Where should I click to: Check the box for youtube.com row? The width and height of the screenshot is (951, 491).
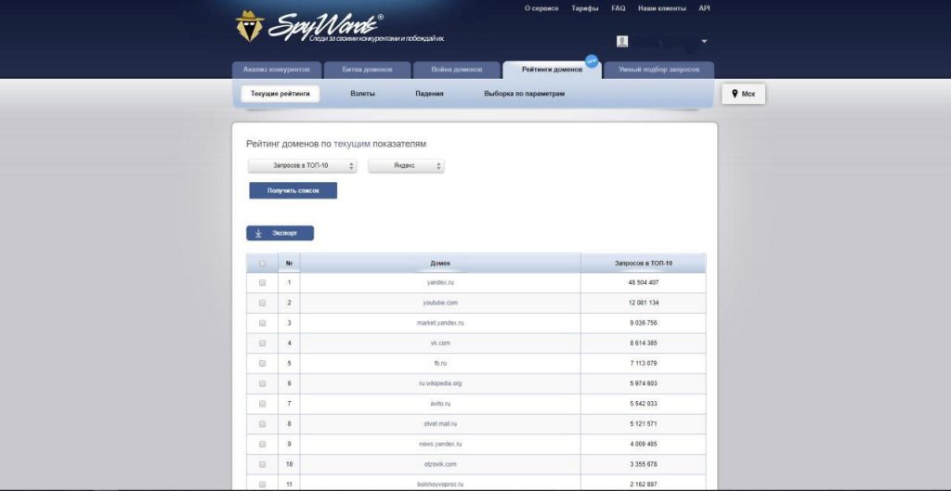pyautogui.click(x=262, y=303)
